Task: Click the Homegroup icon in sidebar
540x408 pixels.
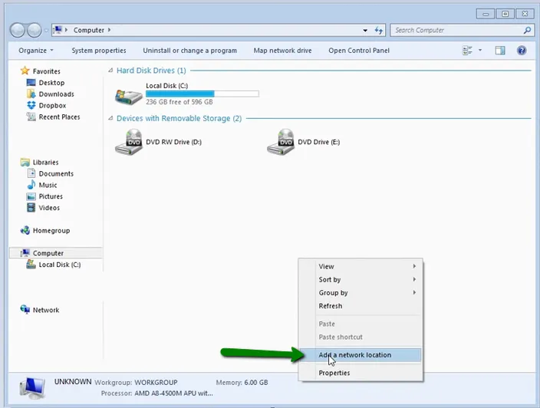Action: tap(25, 230)
